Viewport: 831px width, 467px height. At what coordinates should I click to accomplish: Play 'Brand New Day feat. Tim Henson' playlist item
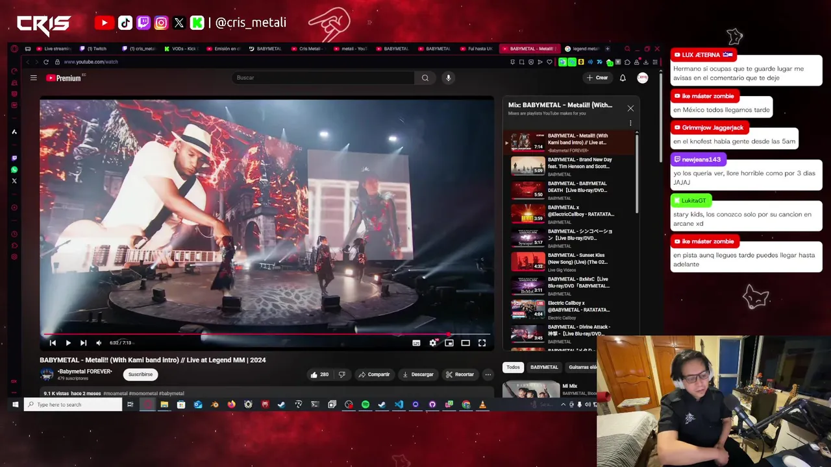pos(570,166)
